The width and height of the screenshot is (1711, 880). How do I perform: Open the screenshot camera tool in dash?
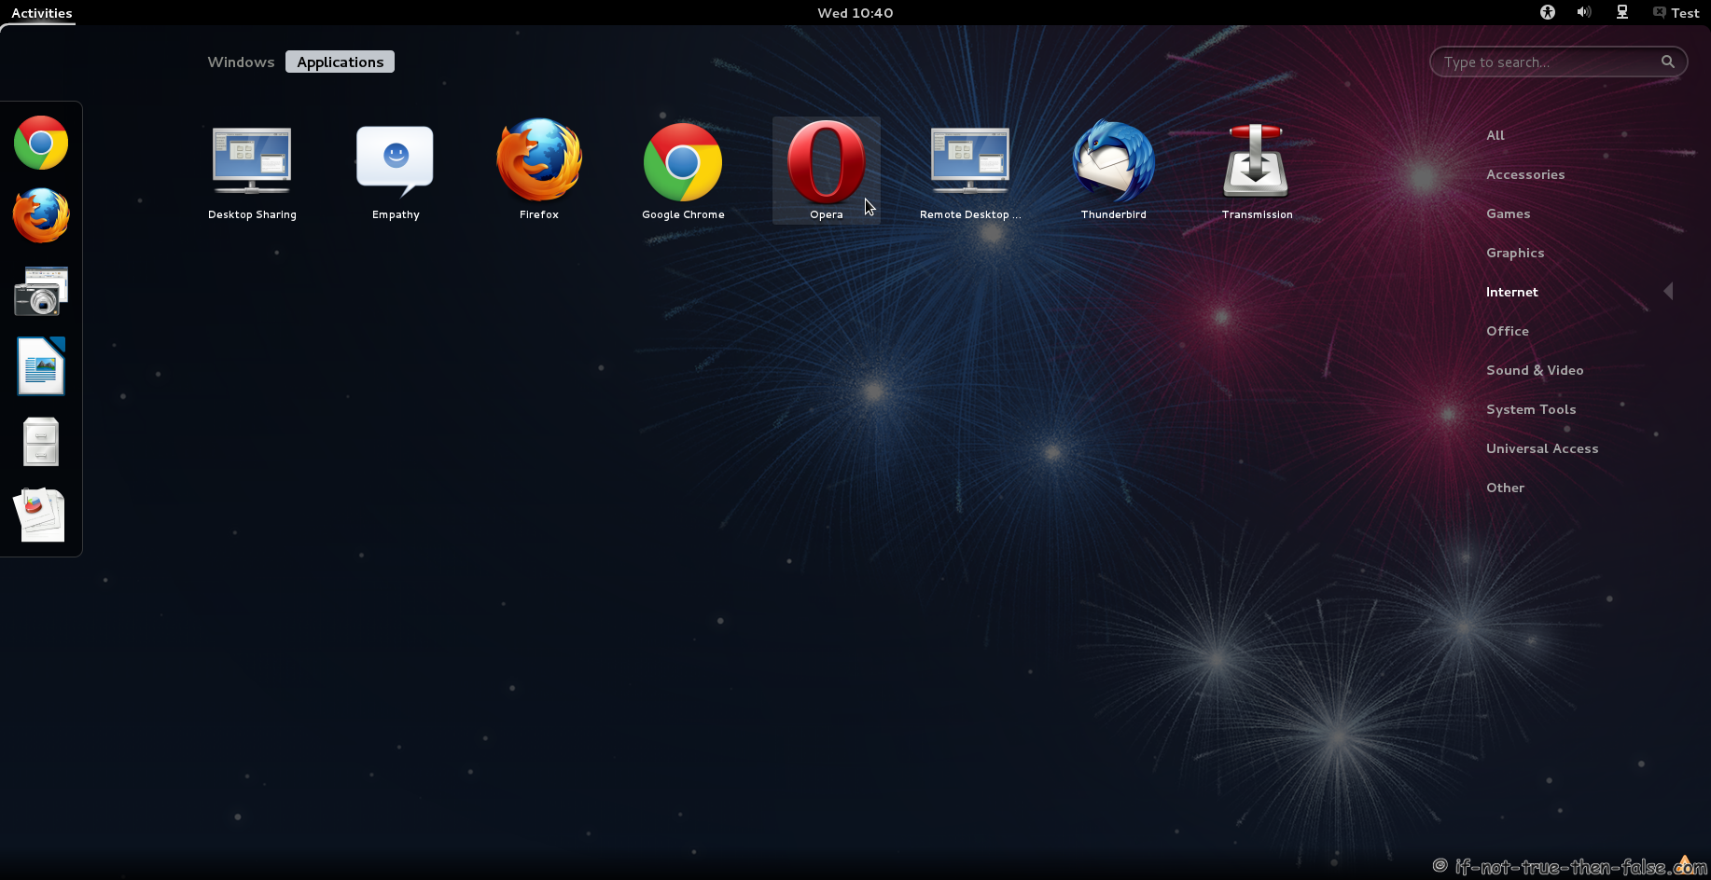pyautogui.click(x=41, y=291)
